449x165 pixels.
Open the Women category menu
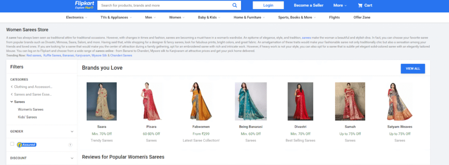point(177,18)
